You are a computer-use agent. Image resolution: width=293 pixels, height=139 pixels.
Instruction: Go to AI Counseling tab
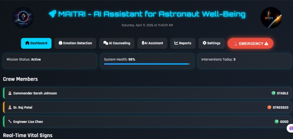pyautogui.click(x=117, y=43)
